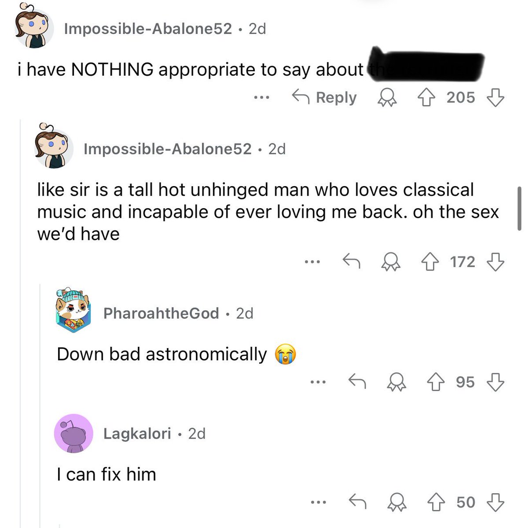Open Lagkalori's username link
Screen dimensions: 525x528
pos(137,433)
